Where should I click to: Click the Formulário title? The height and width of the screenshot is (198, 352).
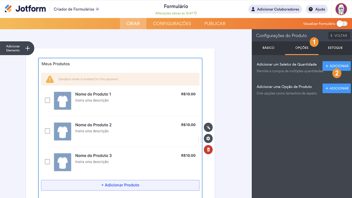click(x=176, y=6)
